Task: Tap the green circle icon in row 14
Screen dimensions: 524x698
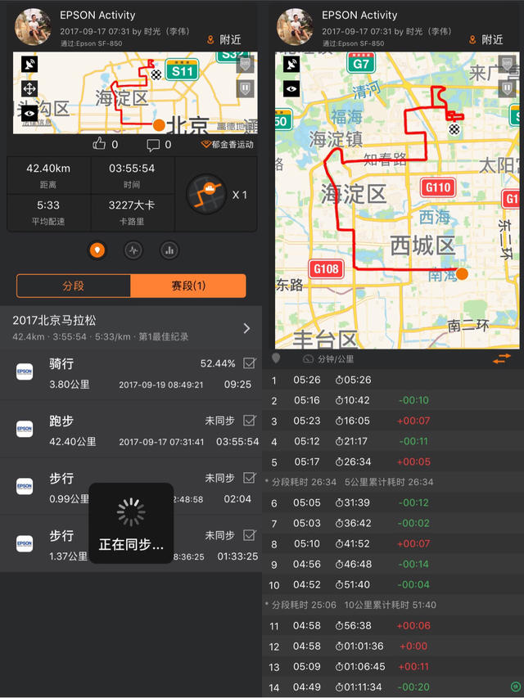Action: pyautogui.click(x=515, y=686)
